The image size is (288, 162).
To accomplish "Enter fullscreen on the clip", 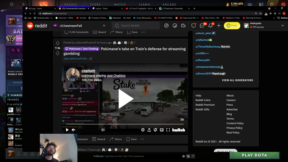I will [168, 130].
